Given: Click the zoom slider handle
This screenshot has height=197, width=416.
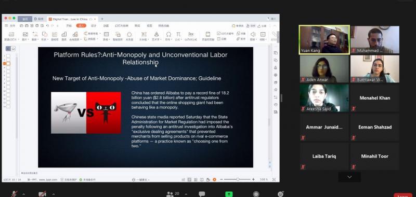Looking at the screenshot, I should (x=238, y=179).
